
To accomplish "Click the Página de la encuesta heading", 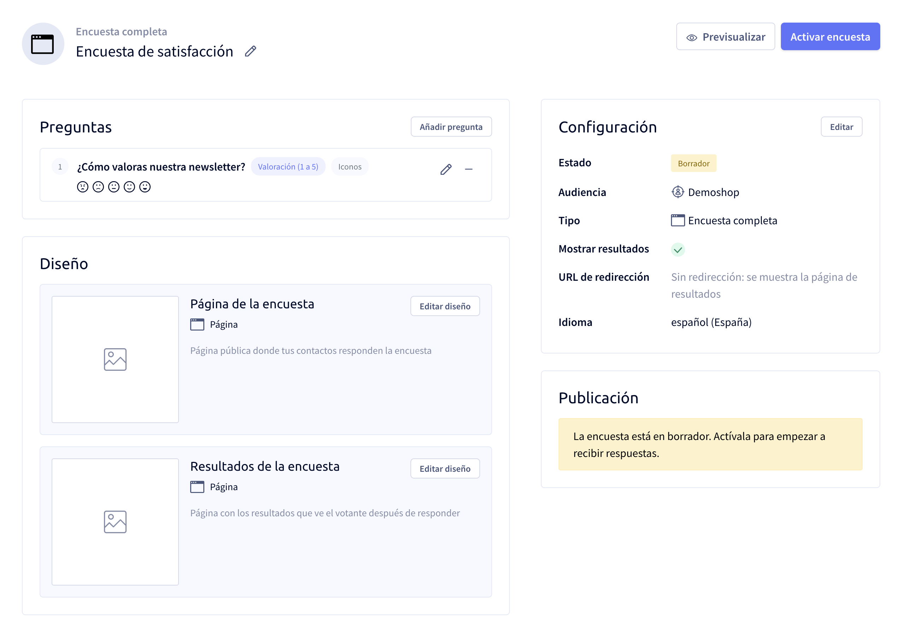I will [252, 304].
